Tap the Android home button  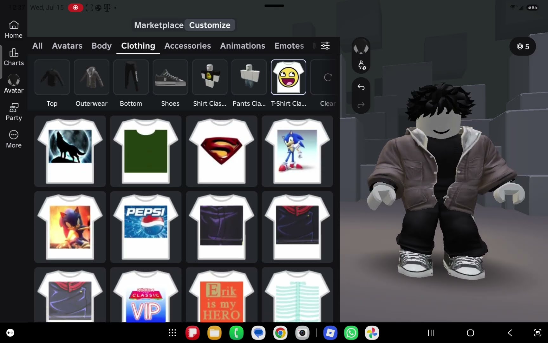pyautogui.click(x=470, y=333)
